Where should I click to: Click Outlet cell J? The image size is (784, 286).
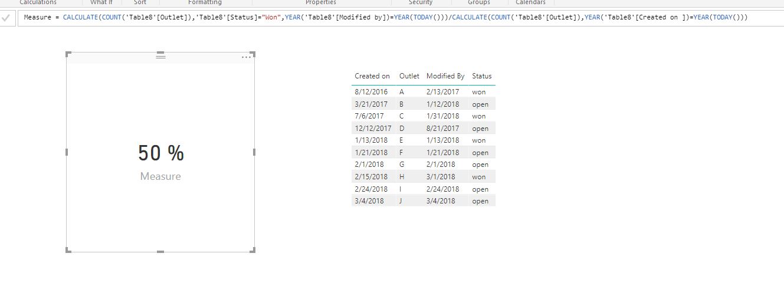401,201
